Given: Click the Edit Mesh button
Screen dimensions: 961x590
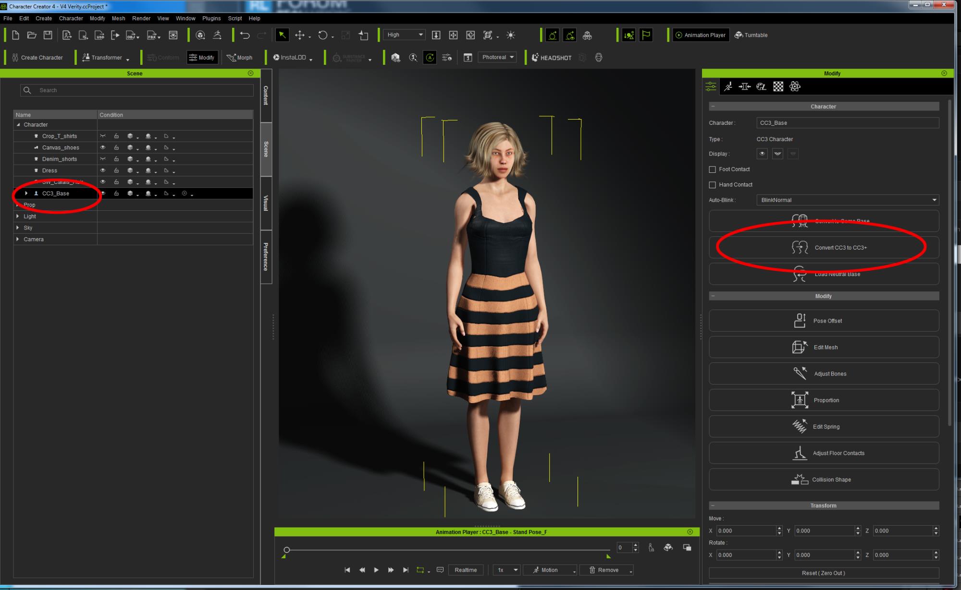Looking at the screenshot, I should 824,347.
